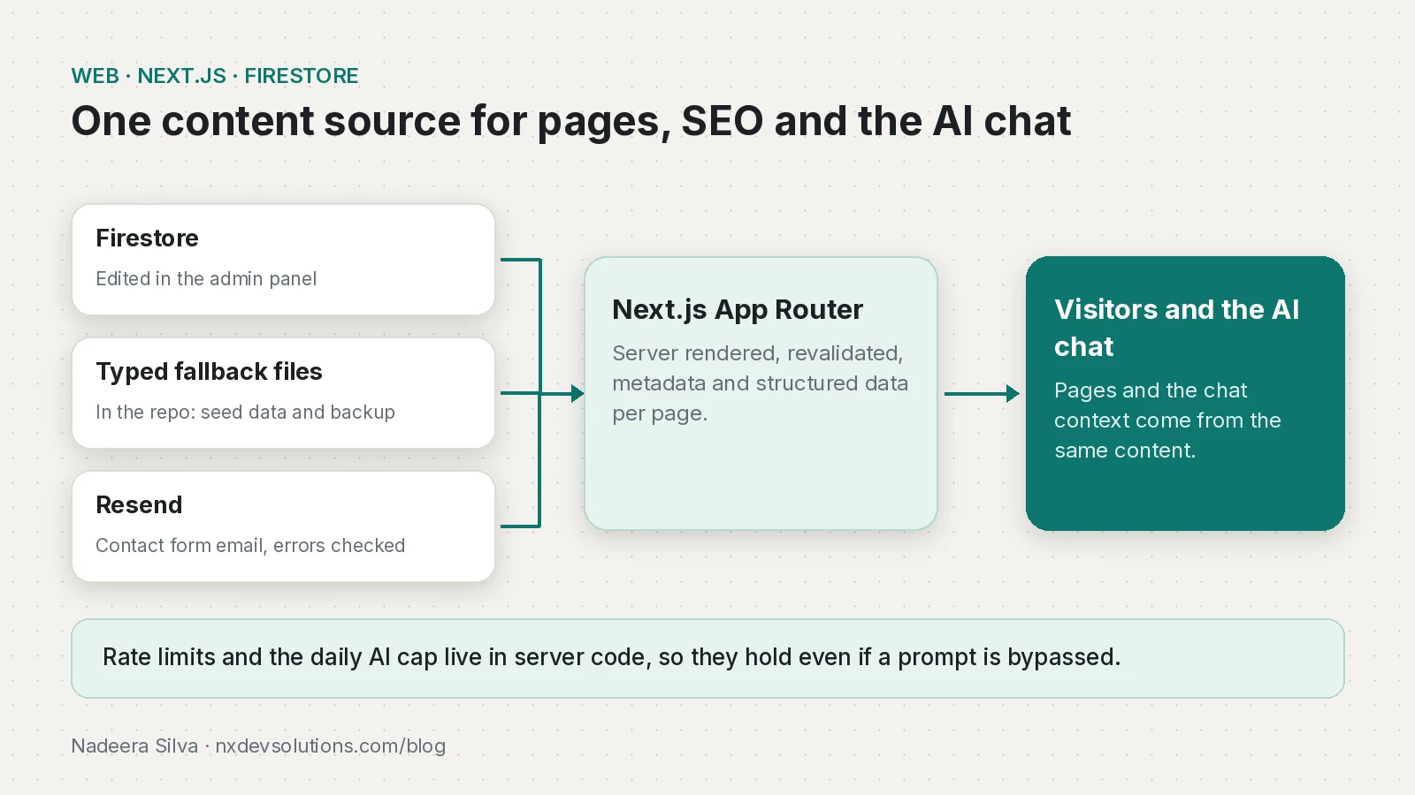This screenshot has width=1415, height=795.
Task: Click the 'Server rendered, revalidated' description paragraph
Action: 761,383
